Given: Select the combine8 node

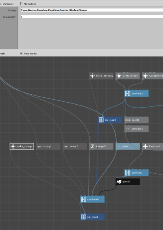Looking at the screenshot, I should (x=92, y=199).
